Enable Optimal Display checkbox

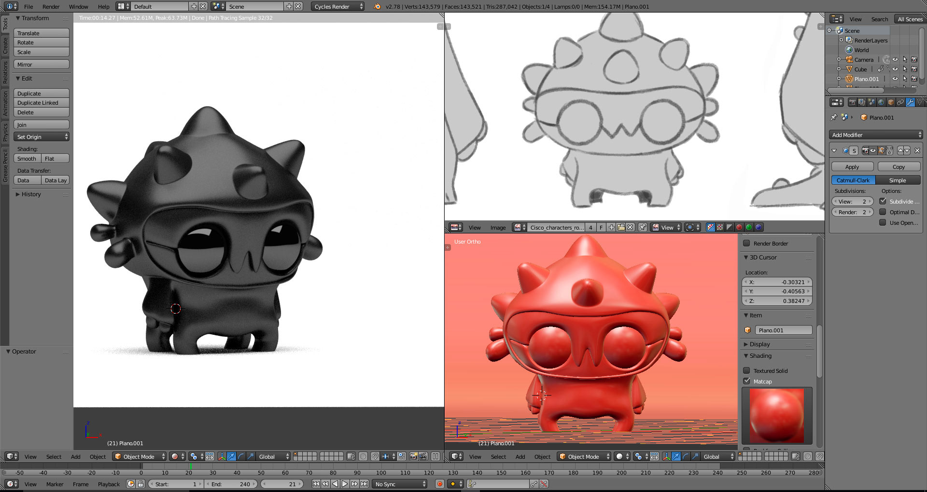tap(883, 212)
